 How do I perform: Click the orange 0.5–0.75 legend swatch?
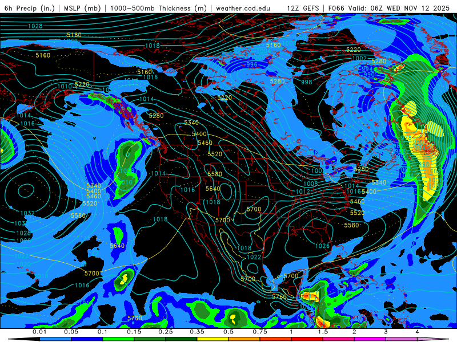tap(244, 339)
